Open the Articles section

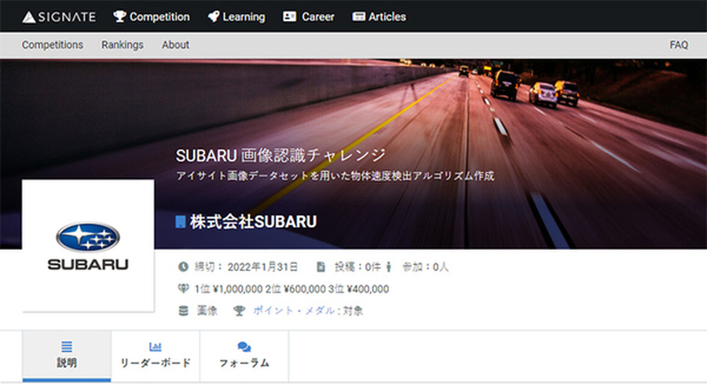tap(379, 16)
